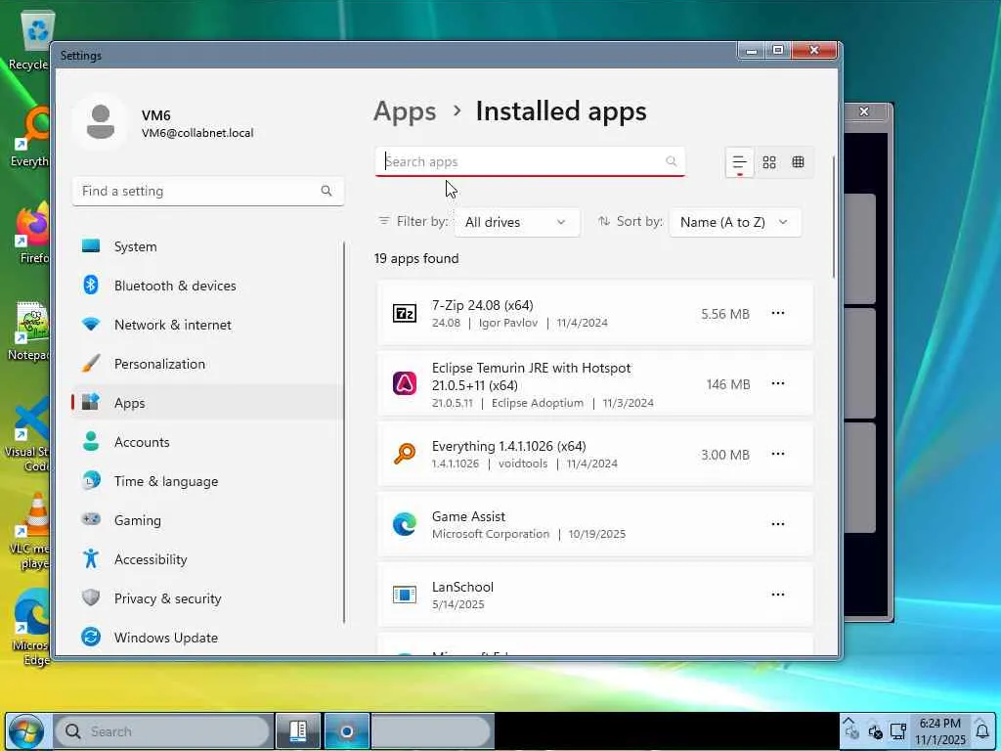1001x751 pixels.
Task: Open the notification bell in tray
Action: [x=981, y=731]
